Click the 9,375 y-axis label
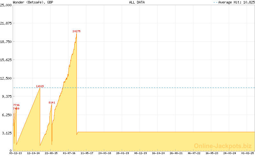 click(x=6, y=96)
